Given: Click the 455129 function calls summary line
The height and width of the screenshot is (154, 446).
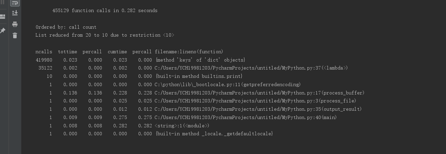Looking at the screenshot, I should tap(105, 10).
